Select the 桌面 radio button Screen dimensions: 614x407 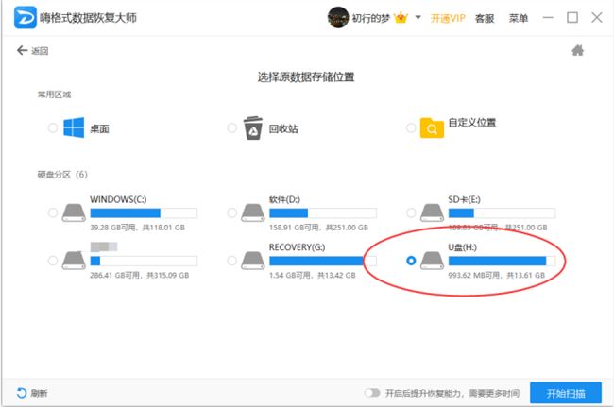53,128
